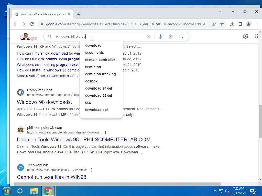Open Daemon Tools Windows 98 result
The image size is (262, 196).
click(x=84, y=140)
